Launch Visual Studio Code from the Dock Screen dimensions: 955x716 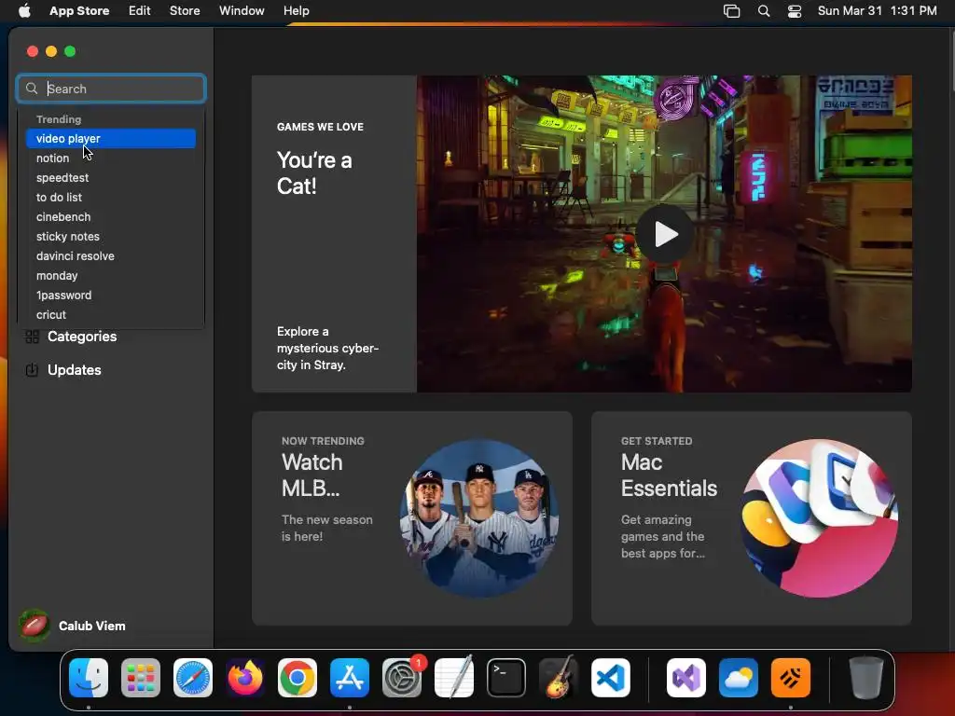click(x=611, y=678)
